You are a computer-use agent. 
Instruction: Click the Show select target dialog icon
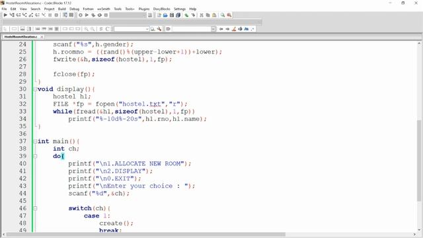(x=150, y=15)
